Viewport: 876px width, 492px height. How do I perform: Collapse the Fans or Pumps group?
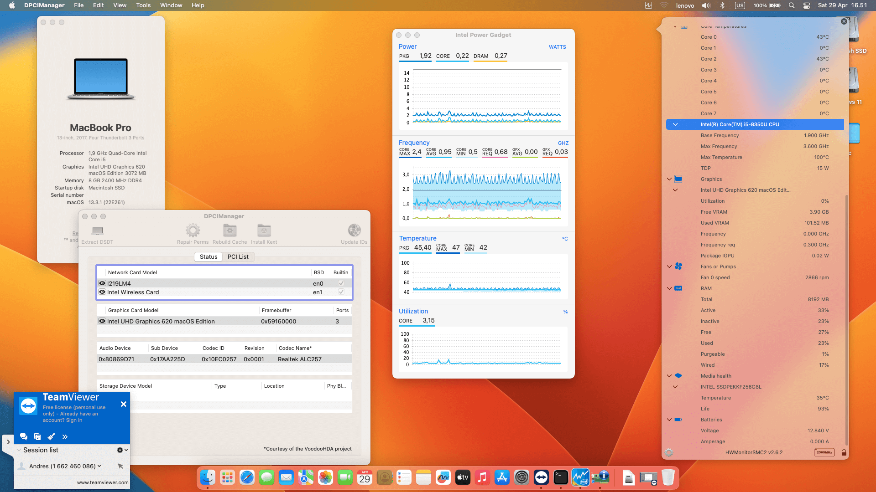pyautogui.click(x=669, y=266)
